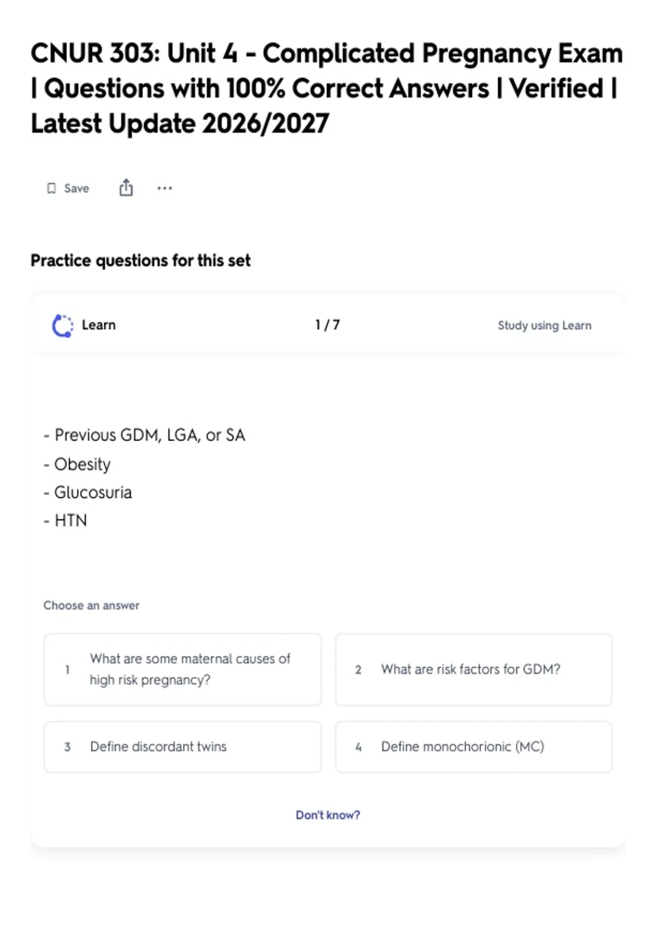Image resolution: width=655 pixels, height=928 pixels.
Task: Choose 'What are some maternal causes' answer
Action: (x=183, y=669)
